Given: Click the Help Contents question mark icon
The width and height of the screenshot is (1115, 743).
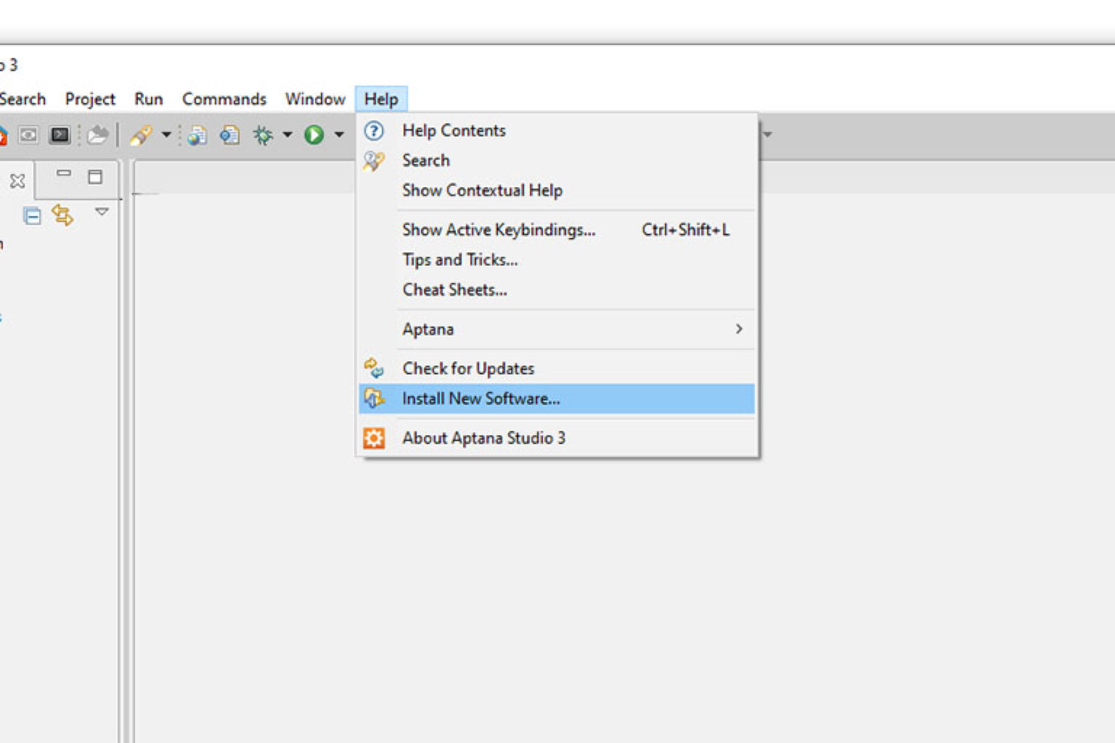Looking at the screenshot, I should tap(374, 131).
